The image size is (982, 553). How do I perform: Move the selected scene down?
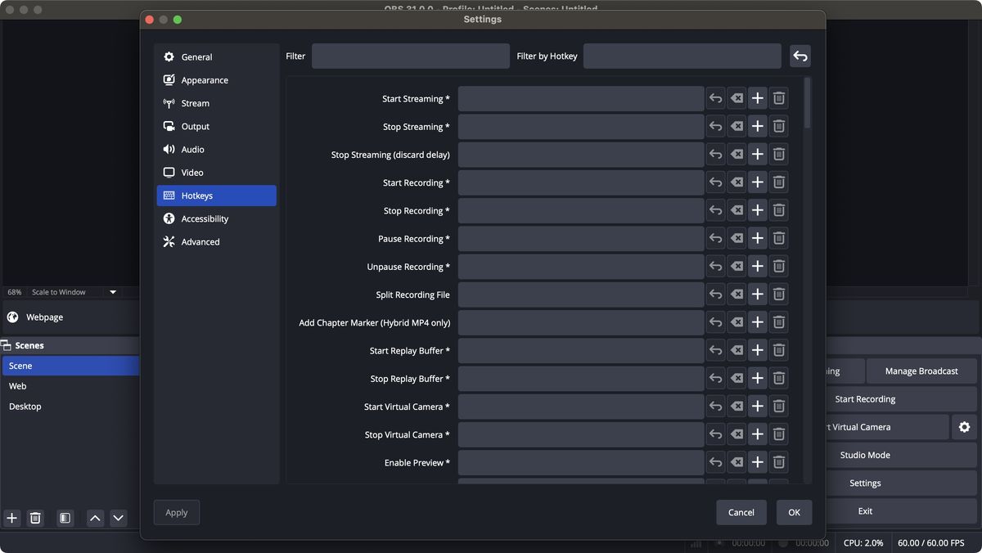click(117, 518)
